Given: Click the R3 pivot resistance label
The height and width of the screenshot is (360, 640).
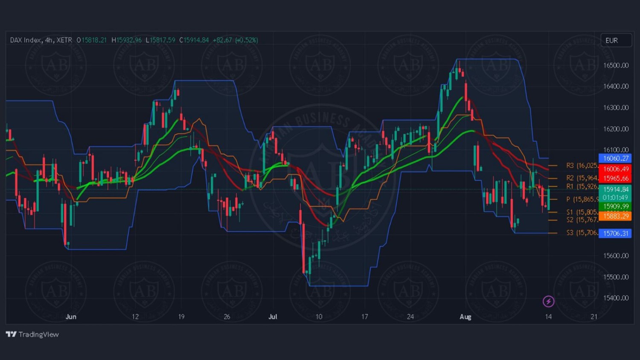Looking at the screenshot, I should (582, 165).
